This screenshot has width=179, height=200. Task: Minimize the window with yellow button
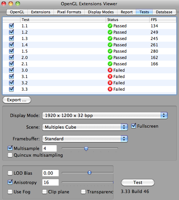pyautogui.click(x=11, y=4)
